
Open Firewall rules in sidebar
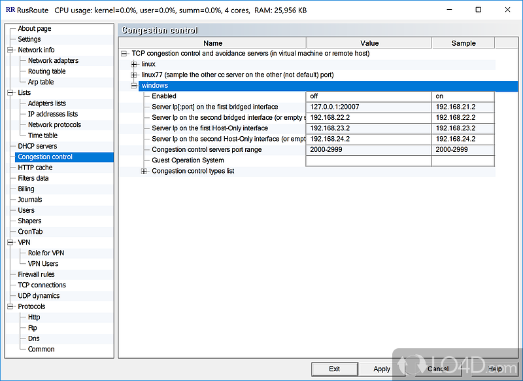pos(36,274)
